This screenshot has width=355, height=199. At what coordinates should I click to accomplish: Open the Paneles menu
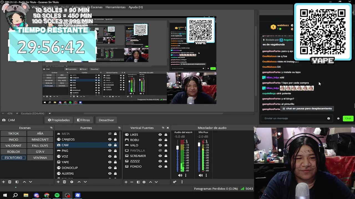(x=50, y=7)
